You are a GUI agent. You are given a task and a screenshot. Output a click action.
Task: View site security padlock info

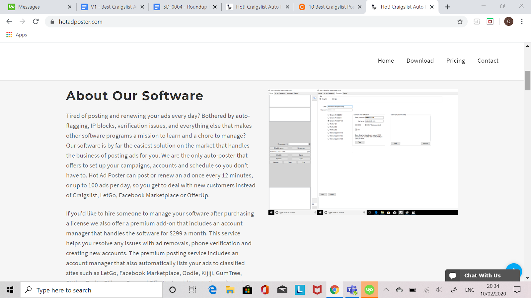52,22
